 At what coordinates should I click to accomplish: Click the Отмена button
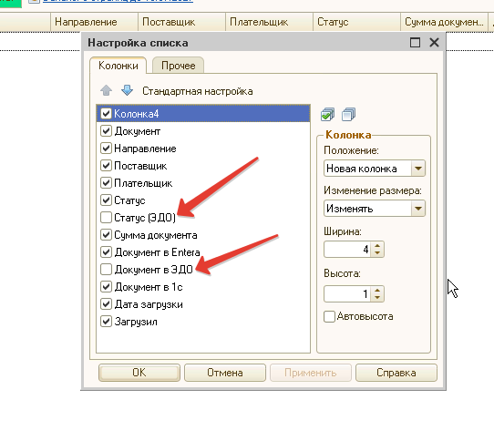click(225, 373)
